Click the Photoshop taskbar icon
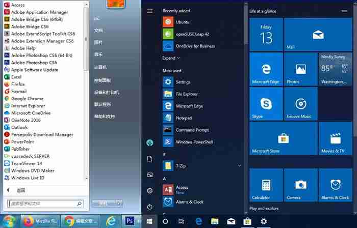 (x=130, y=221)
